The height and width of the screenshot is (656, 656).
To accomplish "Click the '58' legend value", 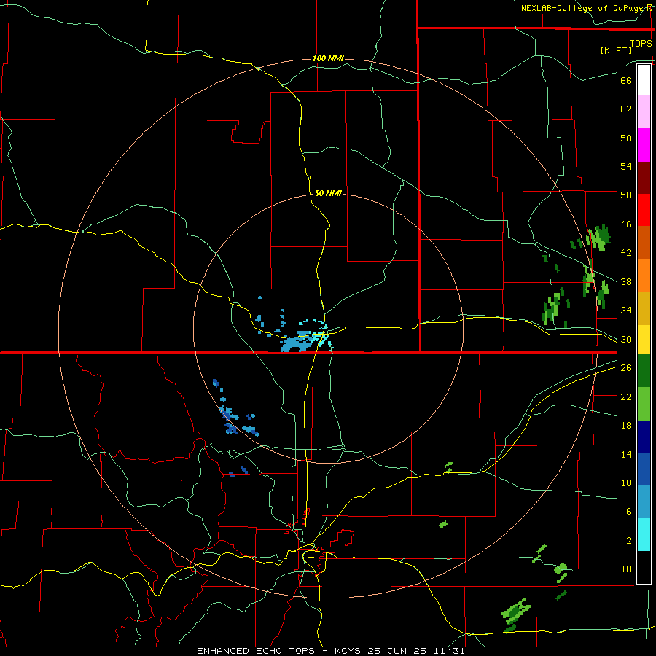I will click(x=626, y=138).
